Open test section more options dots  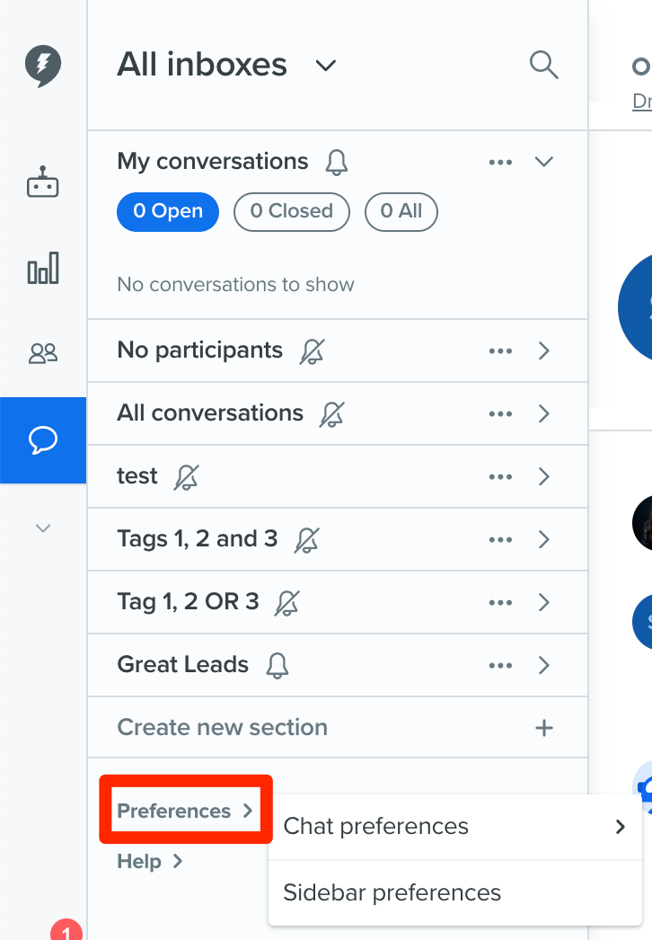[x=500, y=476]
